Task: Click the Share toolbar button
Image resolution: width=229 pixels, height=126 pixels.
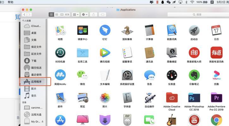Action: click(x=93, y=14)
